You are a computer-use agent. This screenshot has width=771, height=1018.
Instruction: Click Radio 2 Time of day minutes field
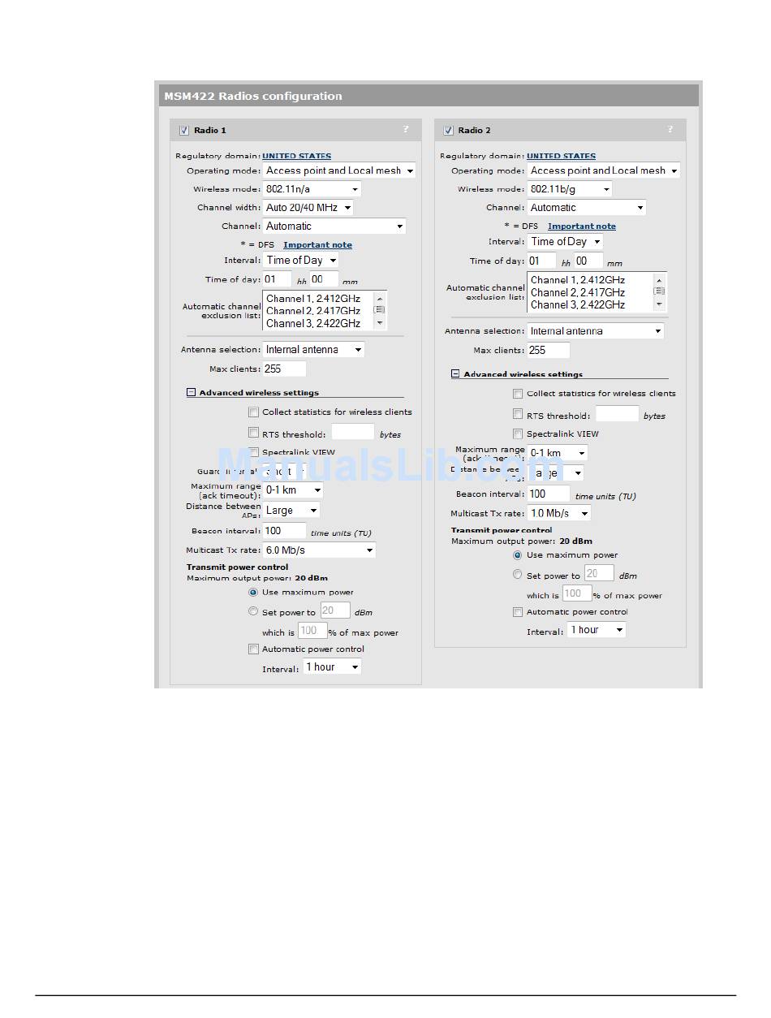(x=589, y=261)
